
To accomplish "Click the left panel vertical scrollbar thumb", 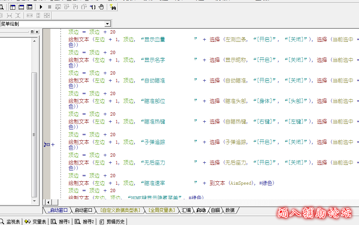I will (x=34, y=134).
